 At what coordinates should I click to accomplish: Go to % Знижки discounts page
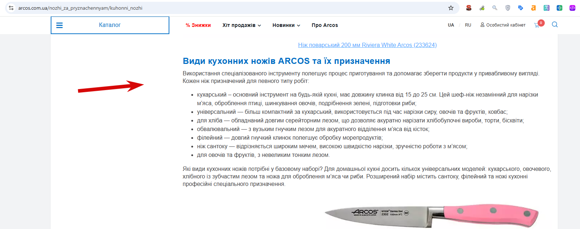[198, 25]
